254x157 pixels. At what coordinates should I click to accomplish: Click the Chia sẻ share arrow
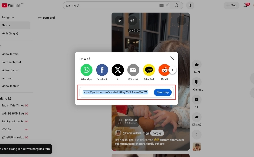point(197,117)
